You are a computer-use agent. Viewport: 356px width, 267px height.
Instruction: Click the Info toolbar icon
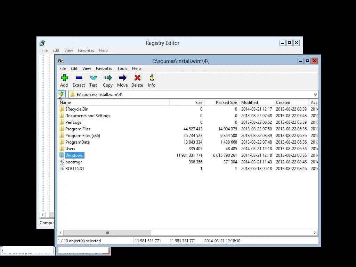click(x=152, y=78)
